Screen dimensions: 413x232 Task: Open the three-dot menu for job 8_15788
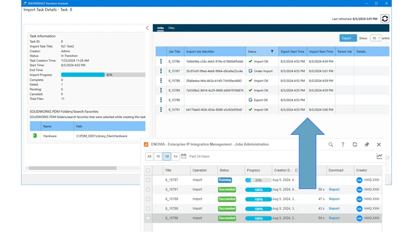(161, 81)
